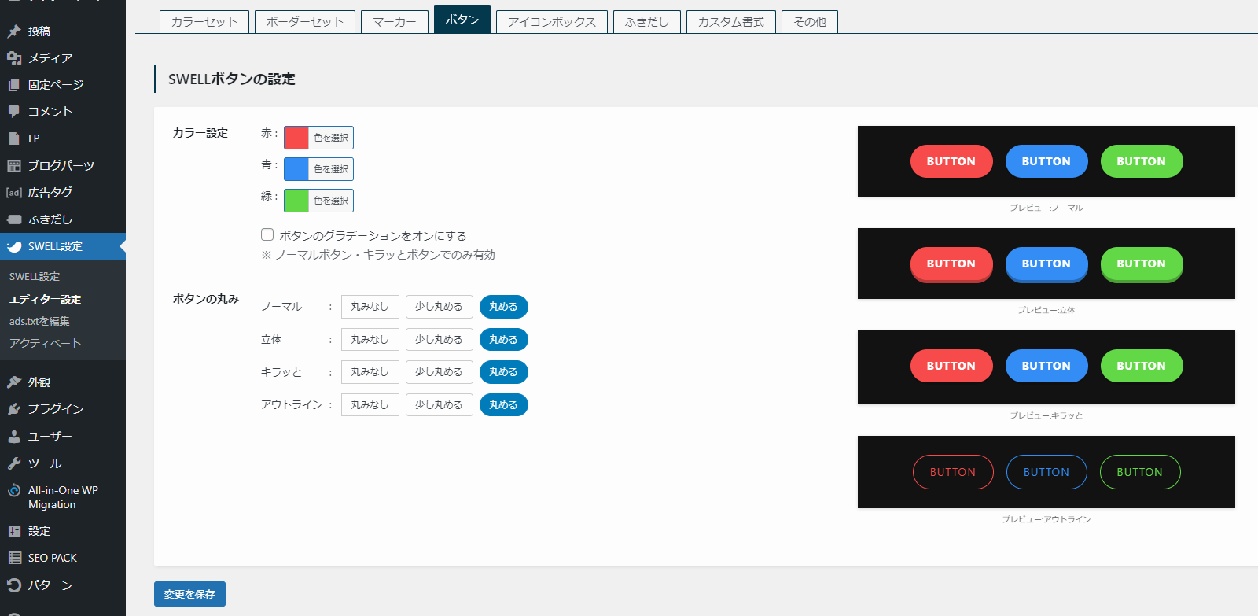Click the list icon beside SEO PACK
1258x616 pixels.
coord(14,558)
